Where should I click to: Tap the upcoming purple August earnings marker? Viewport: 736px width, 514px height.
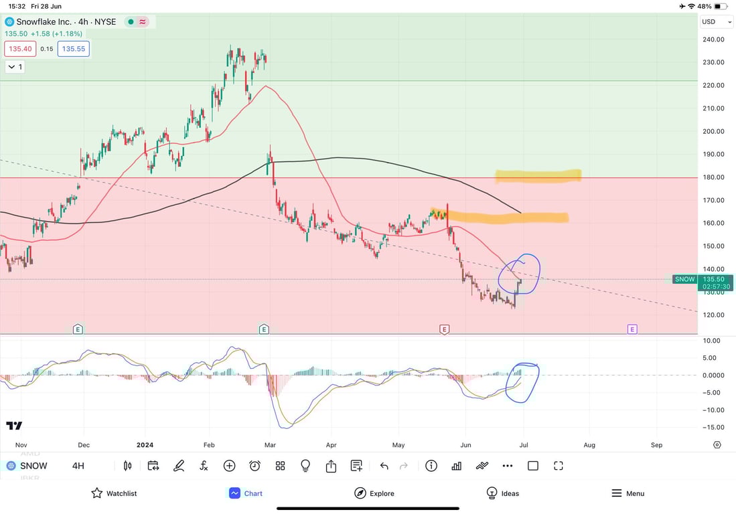click(x=632, y=329)
